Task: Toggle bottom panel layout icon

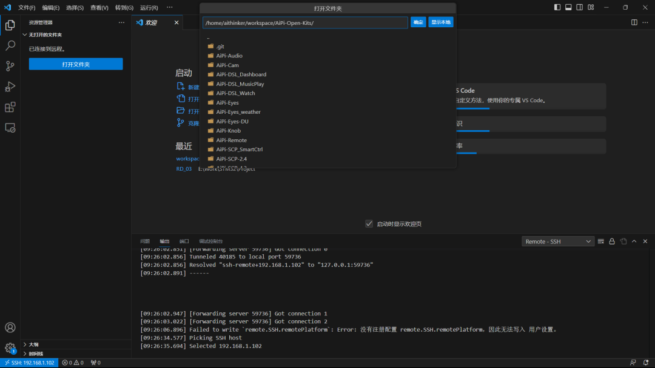Action: [x=568, y=7]
